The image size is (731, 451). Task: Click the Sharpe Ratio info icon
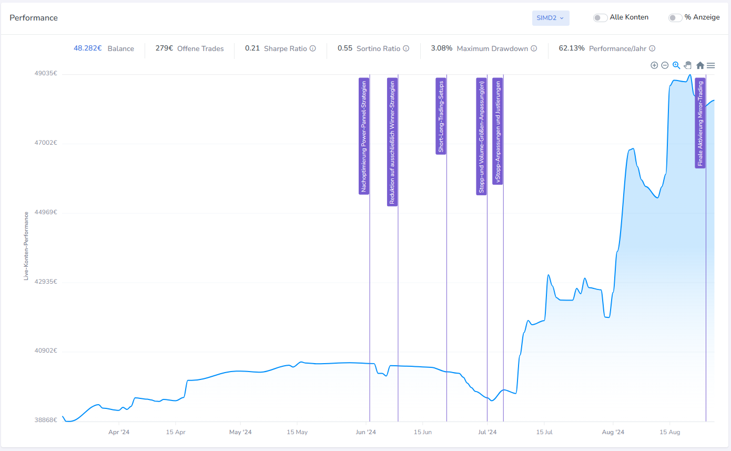[x=313, y=48]
